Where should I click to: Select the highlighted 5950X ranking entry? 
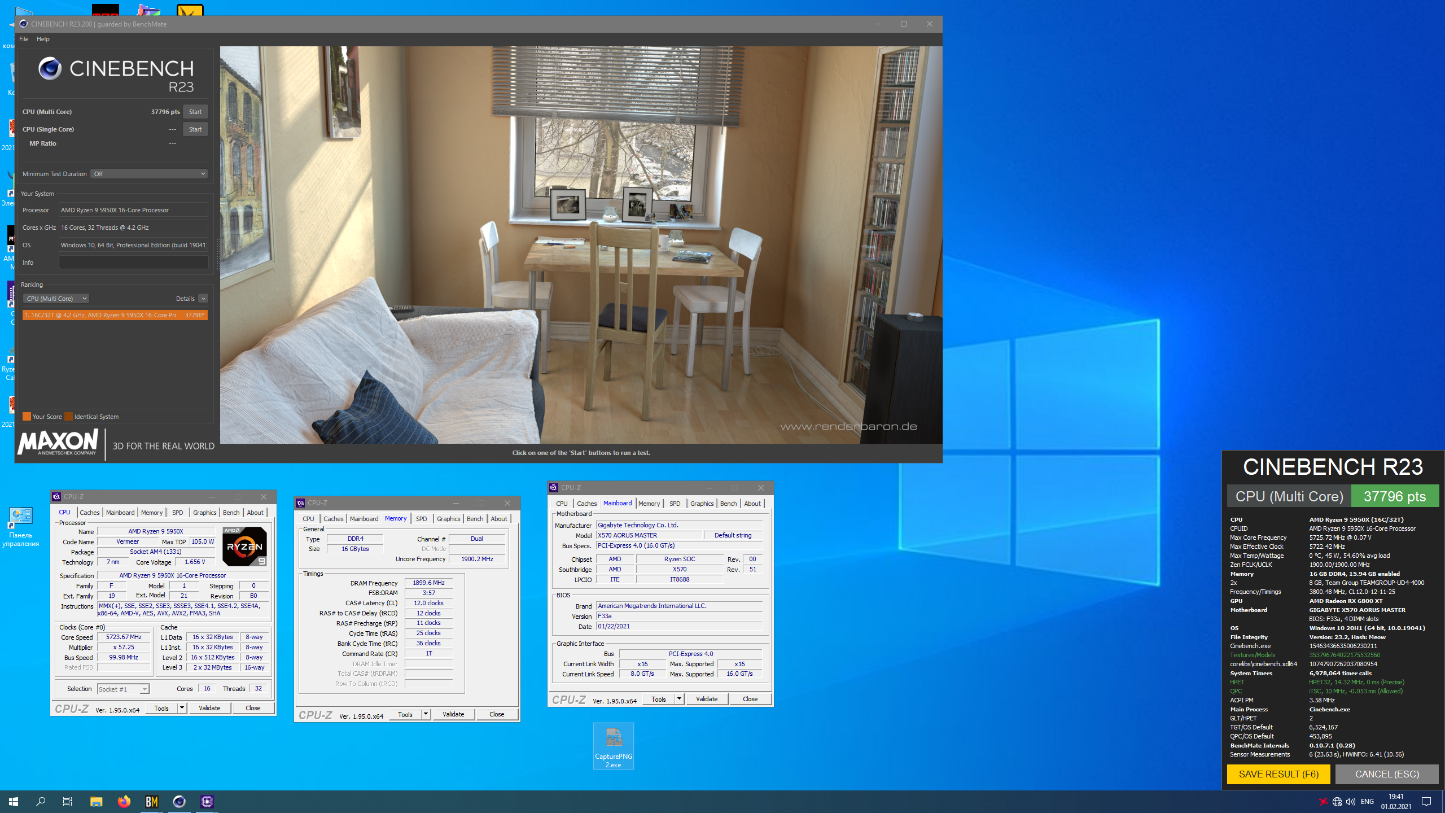(x=115, y=315)
